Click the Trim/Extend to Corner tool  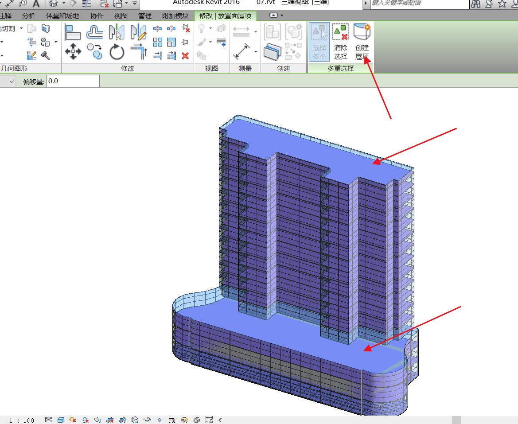pos(139,52)
